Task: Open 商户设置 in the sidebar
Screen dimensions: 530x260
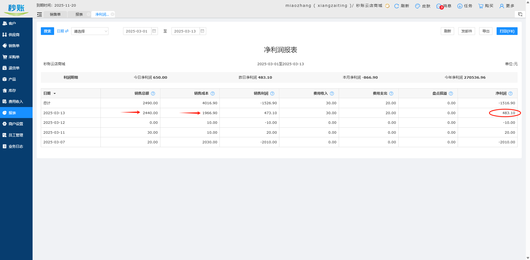Action: pos(16,124)
